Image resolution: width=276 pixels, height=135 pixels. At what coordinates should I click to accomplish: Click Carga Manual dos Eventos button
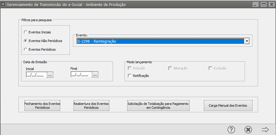pyautogui.click(x=228, y=105)
